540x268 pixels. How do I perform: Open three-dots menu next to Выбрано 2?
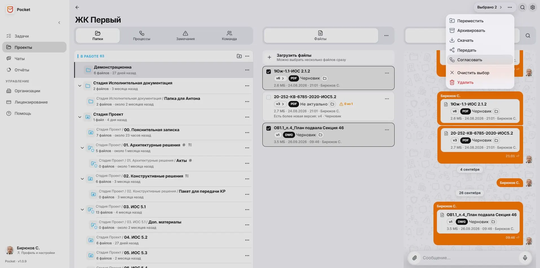point(510,7)
